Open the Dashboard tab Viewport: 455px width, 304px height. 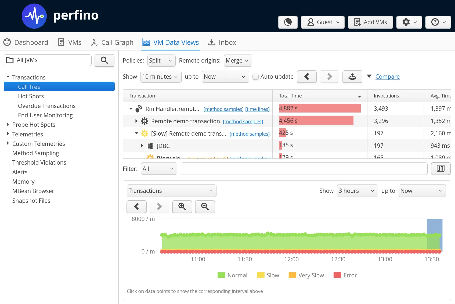[26, 42]
